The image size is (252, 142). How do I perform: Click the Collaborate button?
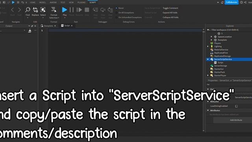[x=232, y=2]
